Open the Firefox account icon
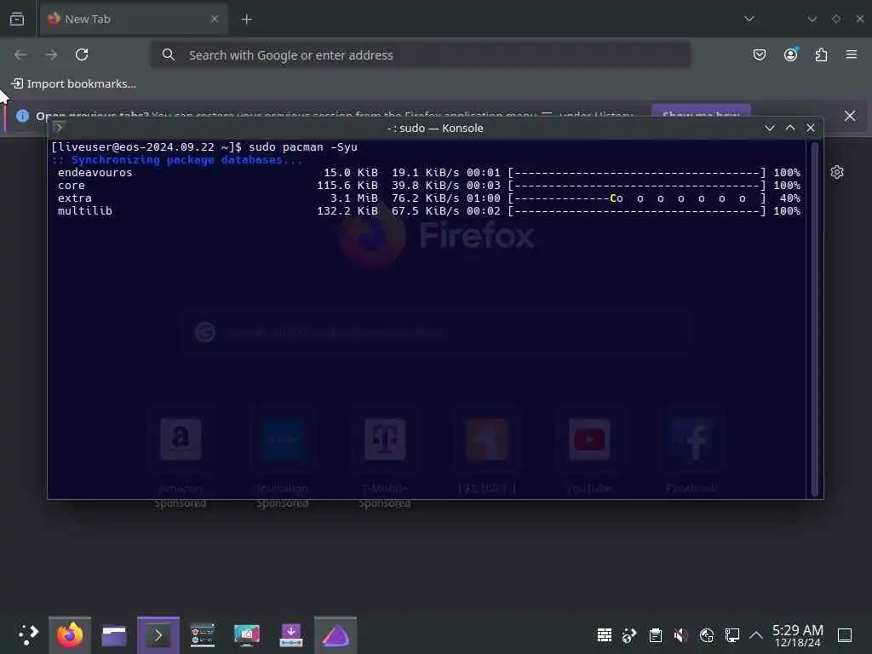This screenshot has height=654, width=872. pos(790,54)
